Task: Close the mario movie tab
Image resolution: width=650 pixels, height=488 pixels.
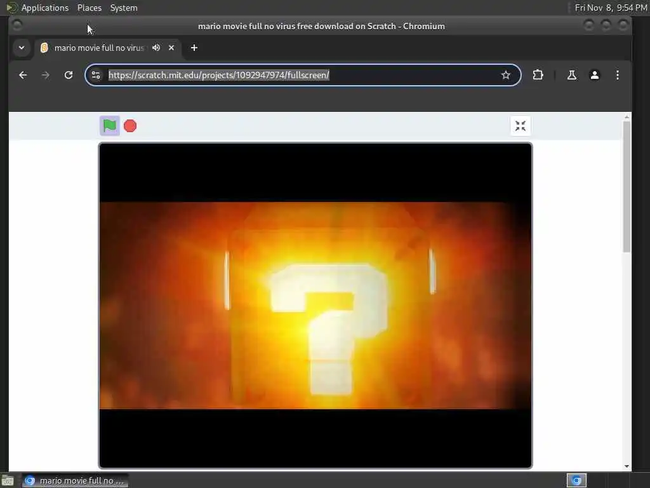Action: 171,48
